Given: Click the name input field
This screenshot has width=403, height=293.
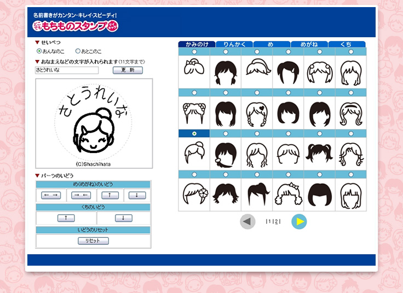Looking at the screenshot, I should (67, 70).
